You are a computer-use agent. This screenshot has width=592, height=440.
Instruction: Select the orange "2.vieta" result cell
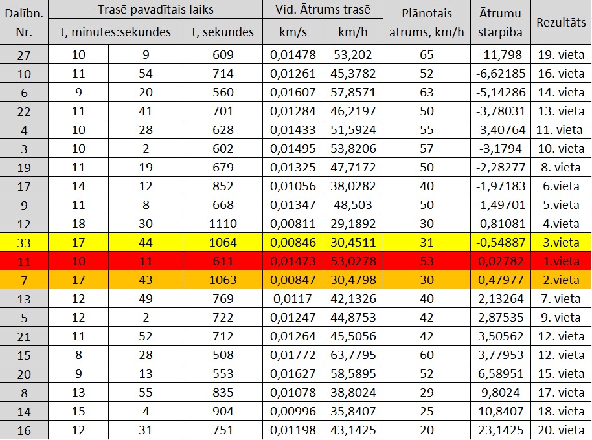coord(560,280)
